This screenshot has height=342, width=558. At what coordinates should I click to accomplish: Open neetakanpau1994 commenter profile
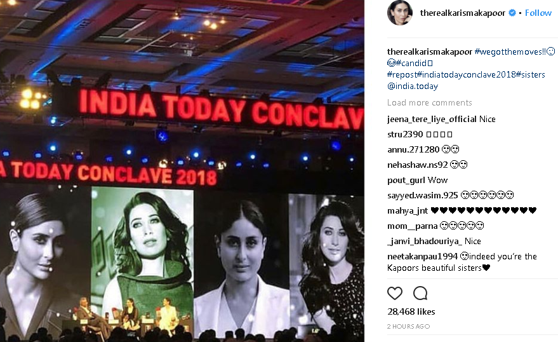(422, 257)
